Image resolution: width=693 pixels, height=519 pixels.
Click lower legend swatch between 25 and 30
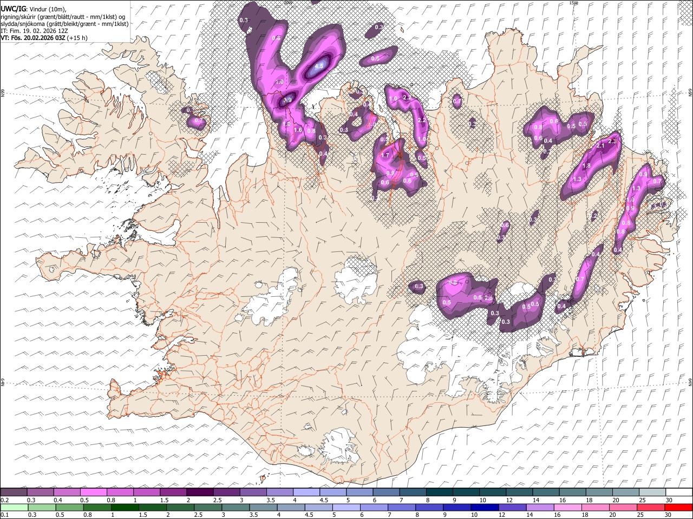tap(651, 508)
